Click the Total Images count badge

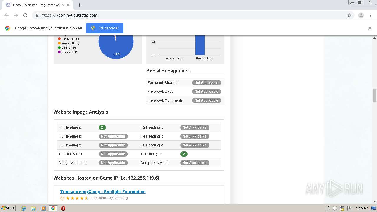[x=184, y=154]
